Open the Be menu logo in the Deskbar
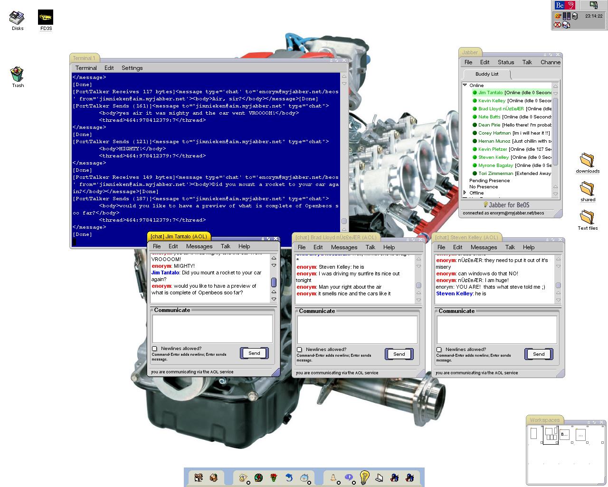 pyautogui.click(x=564, y=5)
